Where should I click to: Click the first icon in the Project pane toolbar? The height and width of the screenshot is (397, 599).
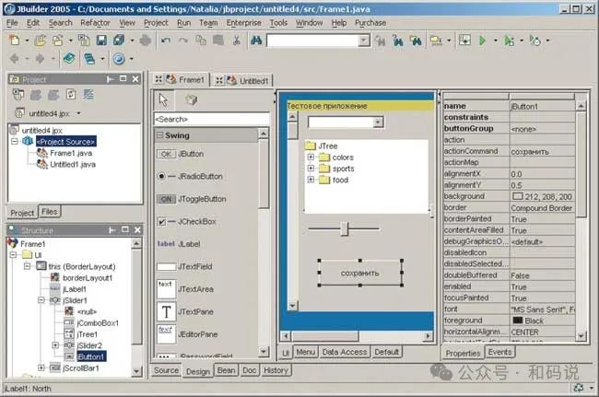[x=18, y=94]
